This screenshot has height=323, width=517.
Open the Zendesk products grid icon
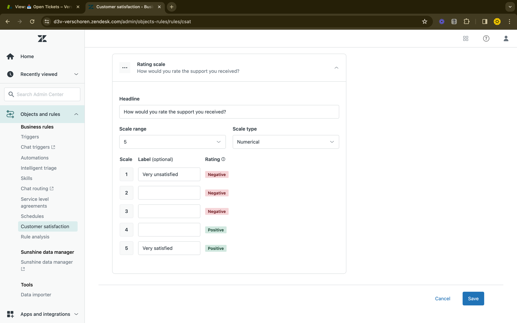pos(466,39)
